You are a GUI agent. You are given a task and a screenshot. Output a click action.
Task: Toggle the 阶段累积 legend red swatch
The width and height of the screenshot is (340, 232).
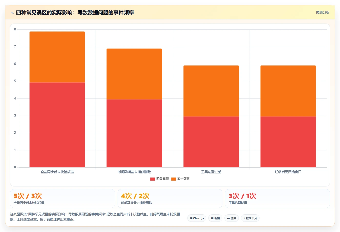tap(152, 179)
